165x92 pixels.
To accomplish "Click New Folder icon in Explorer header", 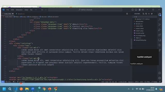I will pos(146,14).
